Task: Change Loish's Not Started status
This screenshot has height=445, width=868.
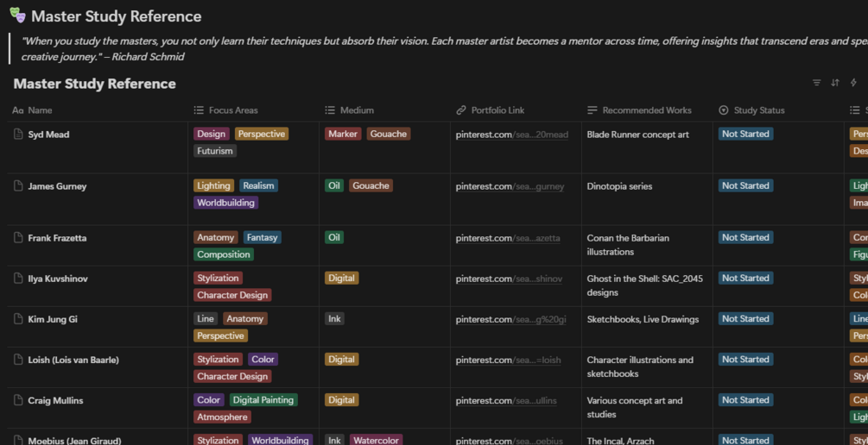Action: tap(745, 360)
